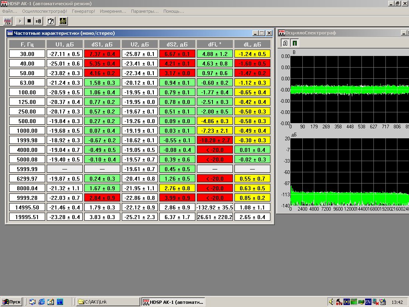Open the Измерения menu
Screen dimensions: 409x307
click(x=113, y=11)
